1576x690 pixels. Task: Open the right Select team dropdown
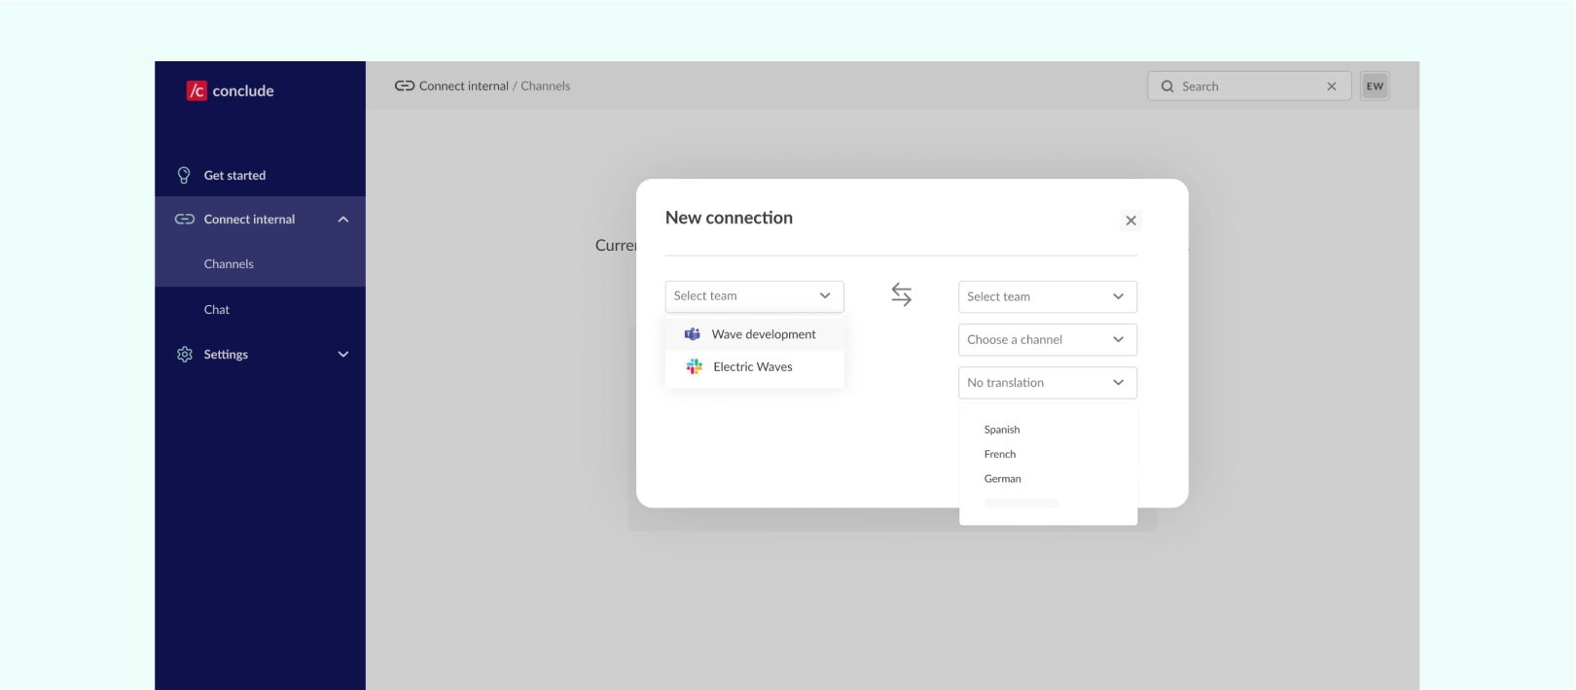[1048, 296]
